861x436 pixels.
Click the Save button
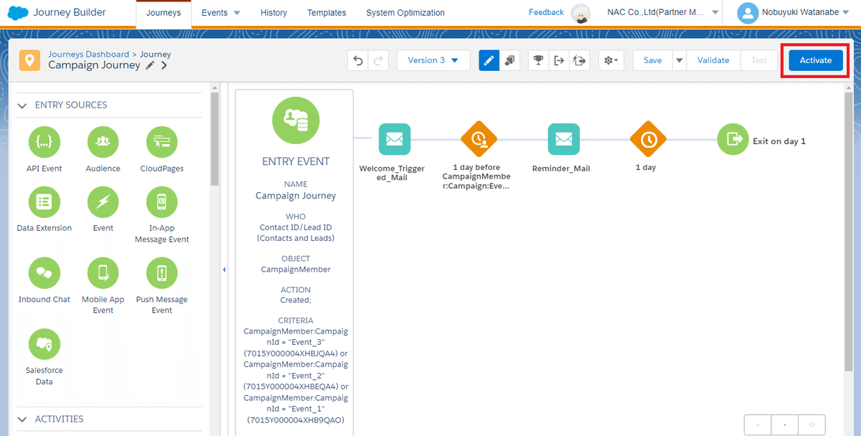[x=653, y=60]
